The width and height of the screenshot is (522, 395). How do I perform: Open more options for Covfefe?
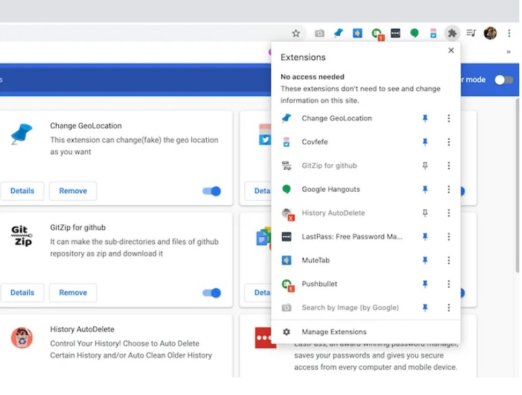[448, 142]
